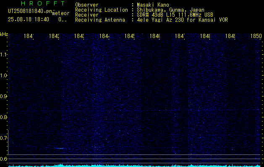Click the 1847 time axis marker
Image resolution: width=264 pixels, height=167 pixels.
coord(180,36)
